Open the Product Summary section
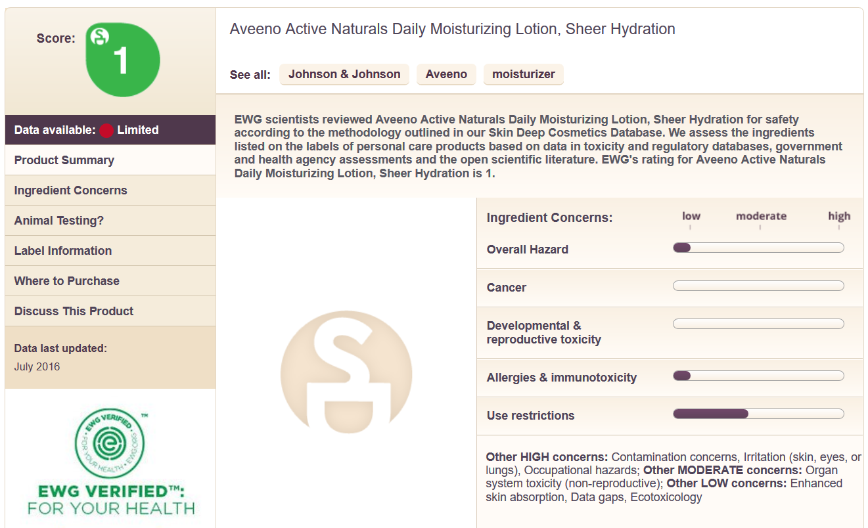Image resolution: width=868 pixels, height=528 pixels. (110, 160)
